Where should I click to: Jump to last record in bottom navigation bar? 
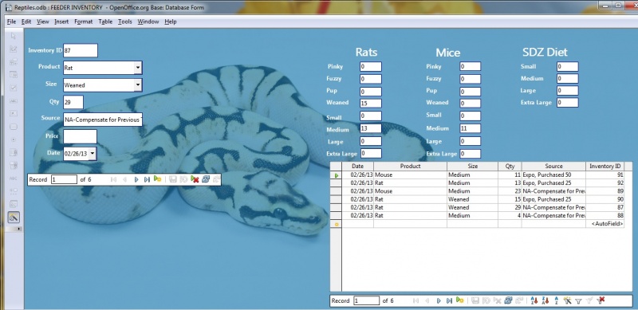(x=449, y=300)
